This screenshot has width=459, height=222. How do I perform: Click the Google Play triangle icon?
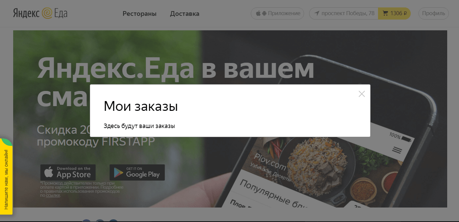click(118, 172)
